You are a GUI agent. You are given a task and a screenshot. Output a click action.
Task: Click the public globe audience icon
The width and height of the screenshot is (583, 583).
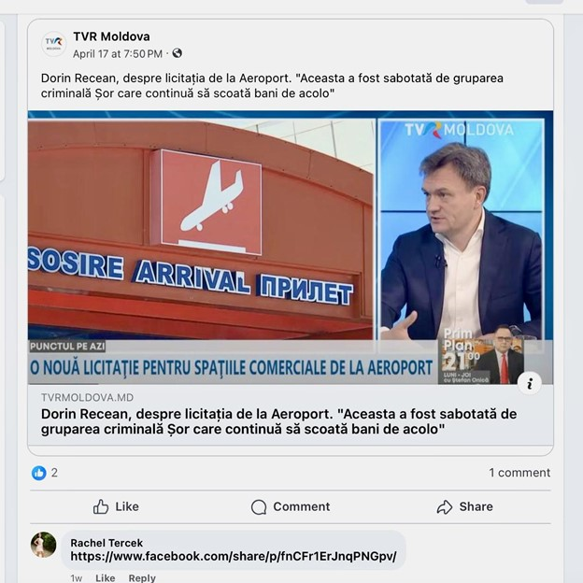pos(177,53)
